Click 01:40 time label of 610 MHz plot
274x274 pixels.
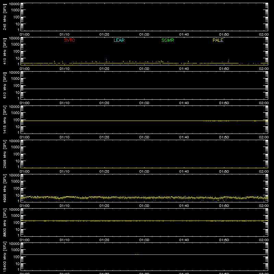pyautogui.click(x=184, y=103)
